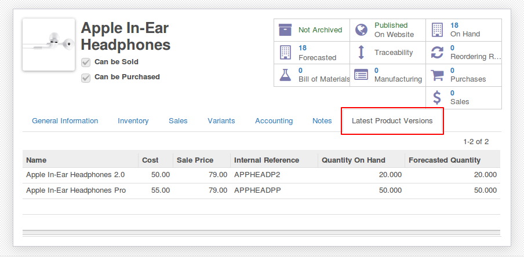Click the Bill of Materials label

point(324,79)
